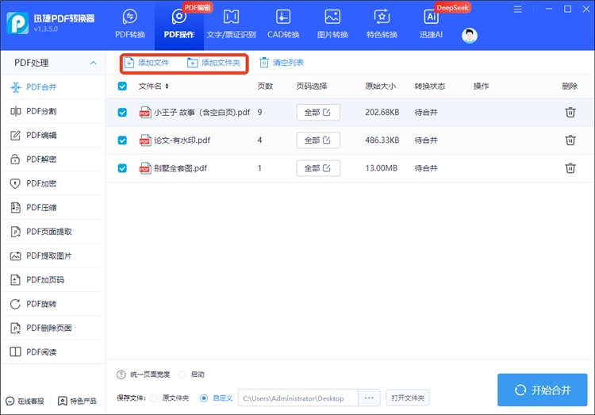Edit page range 全部 for 小王子 故事
Viewport: 595px width, 415px height.
(x=318, y=113)
